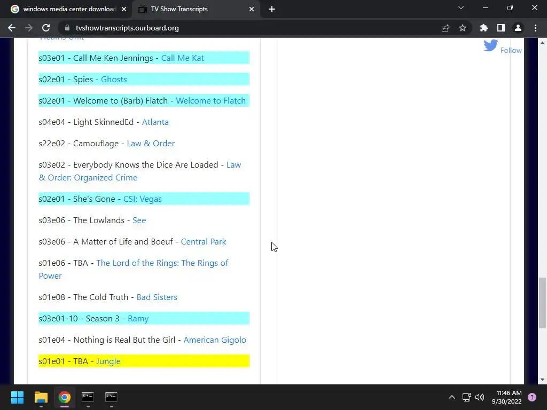The width and height of the screenshot is (547, 410).
Task: Open the Law & Order link
Action: [151, 143]
